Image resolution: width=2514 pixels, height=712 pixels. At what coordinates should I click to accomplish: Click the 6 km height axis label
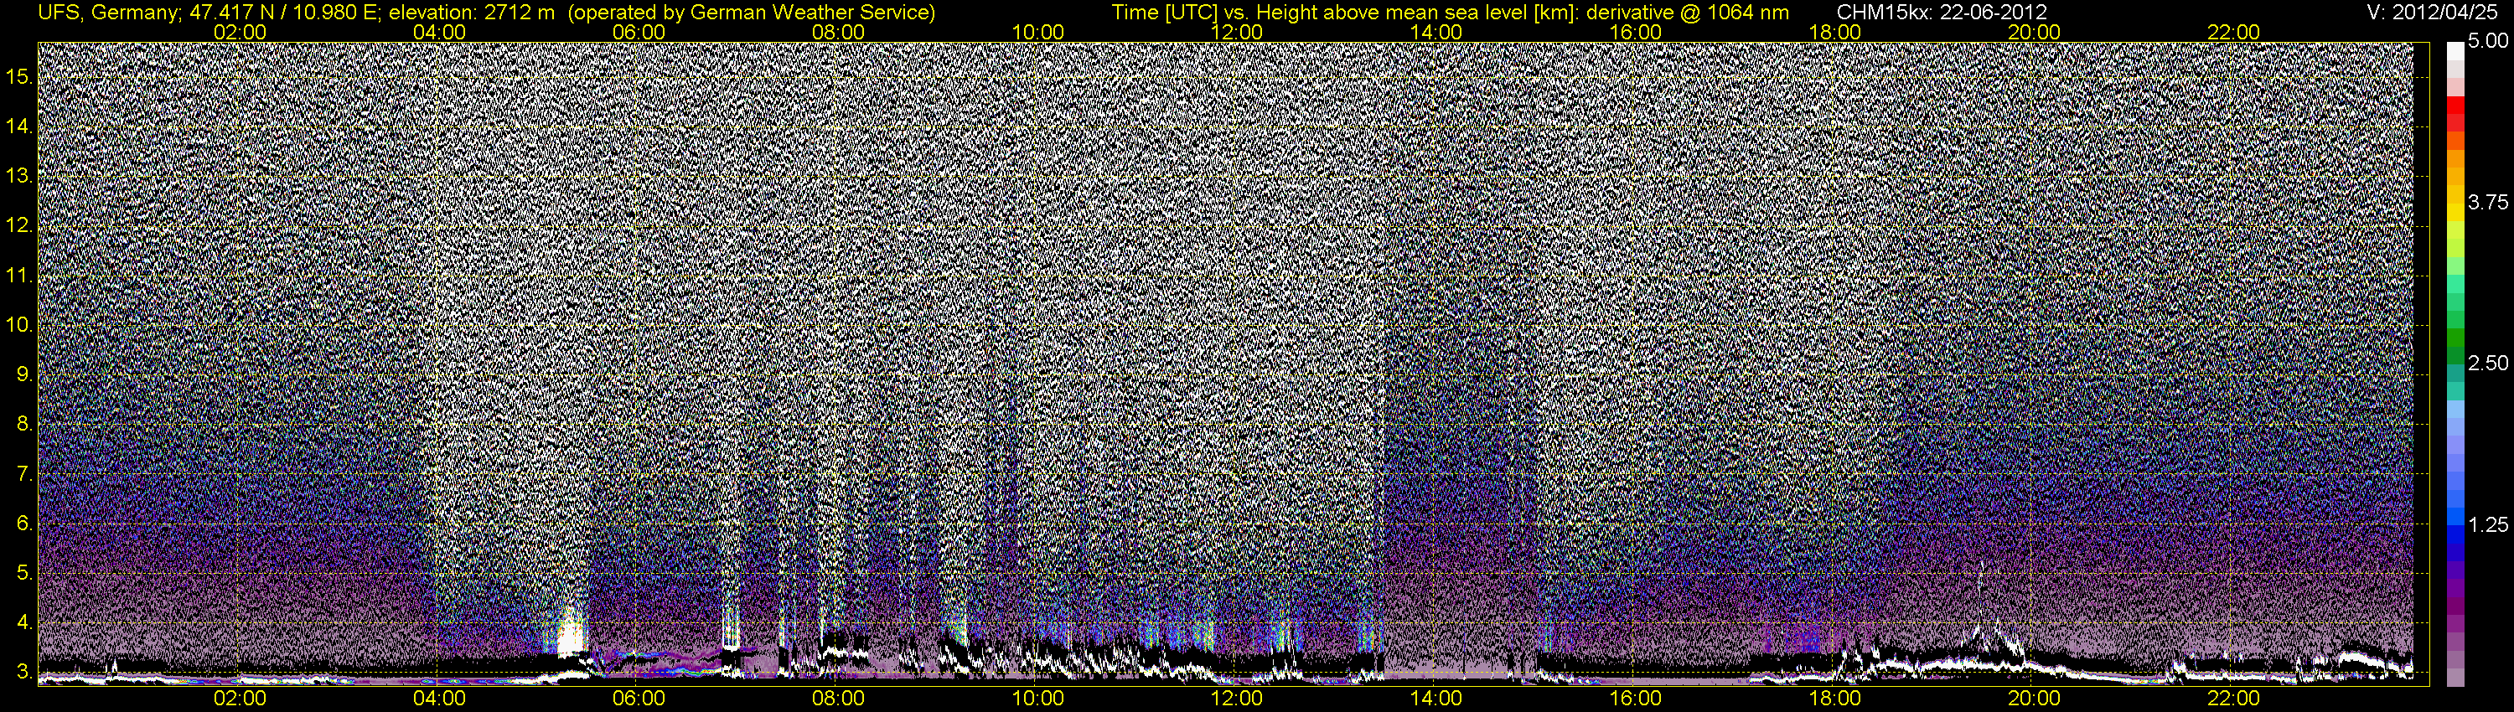pyautogui.click(x=23, y=523)
